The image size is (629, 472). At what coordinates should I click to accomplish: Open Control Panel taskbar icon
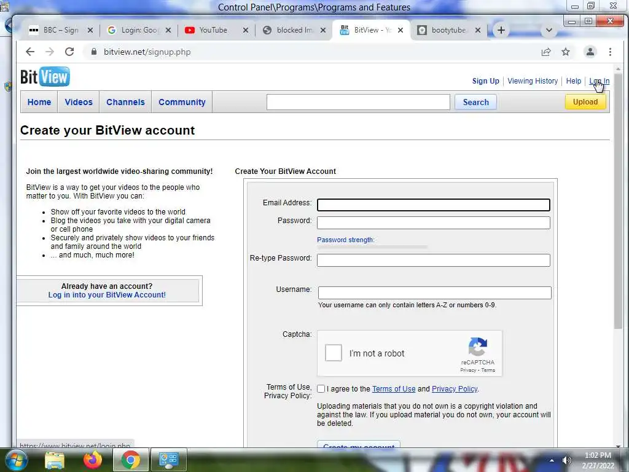168,460
